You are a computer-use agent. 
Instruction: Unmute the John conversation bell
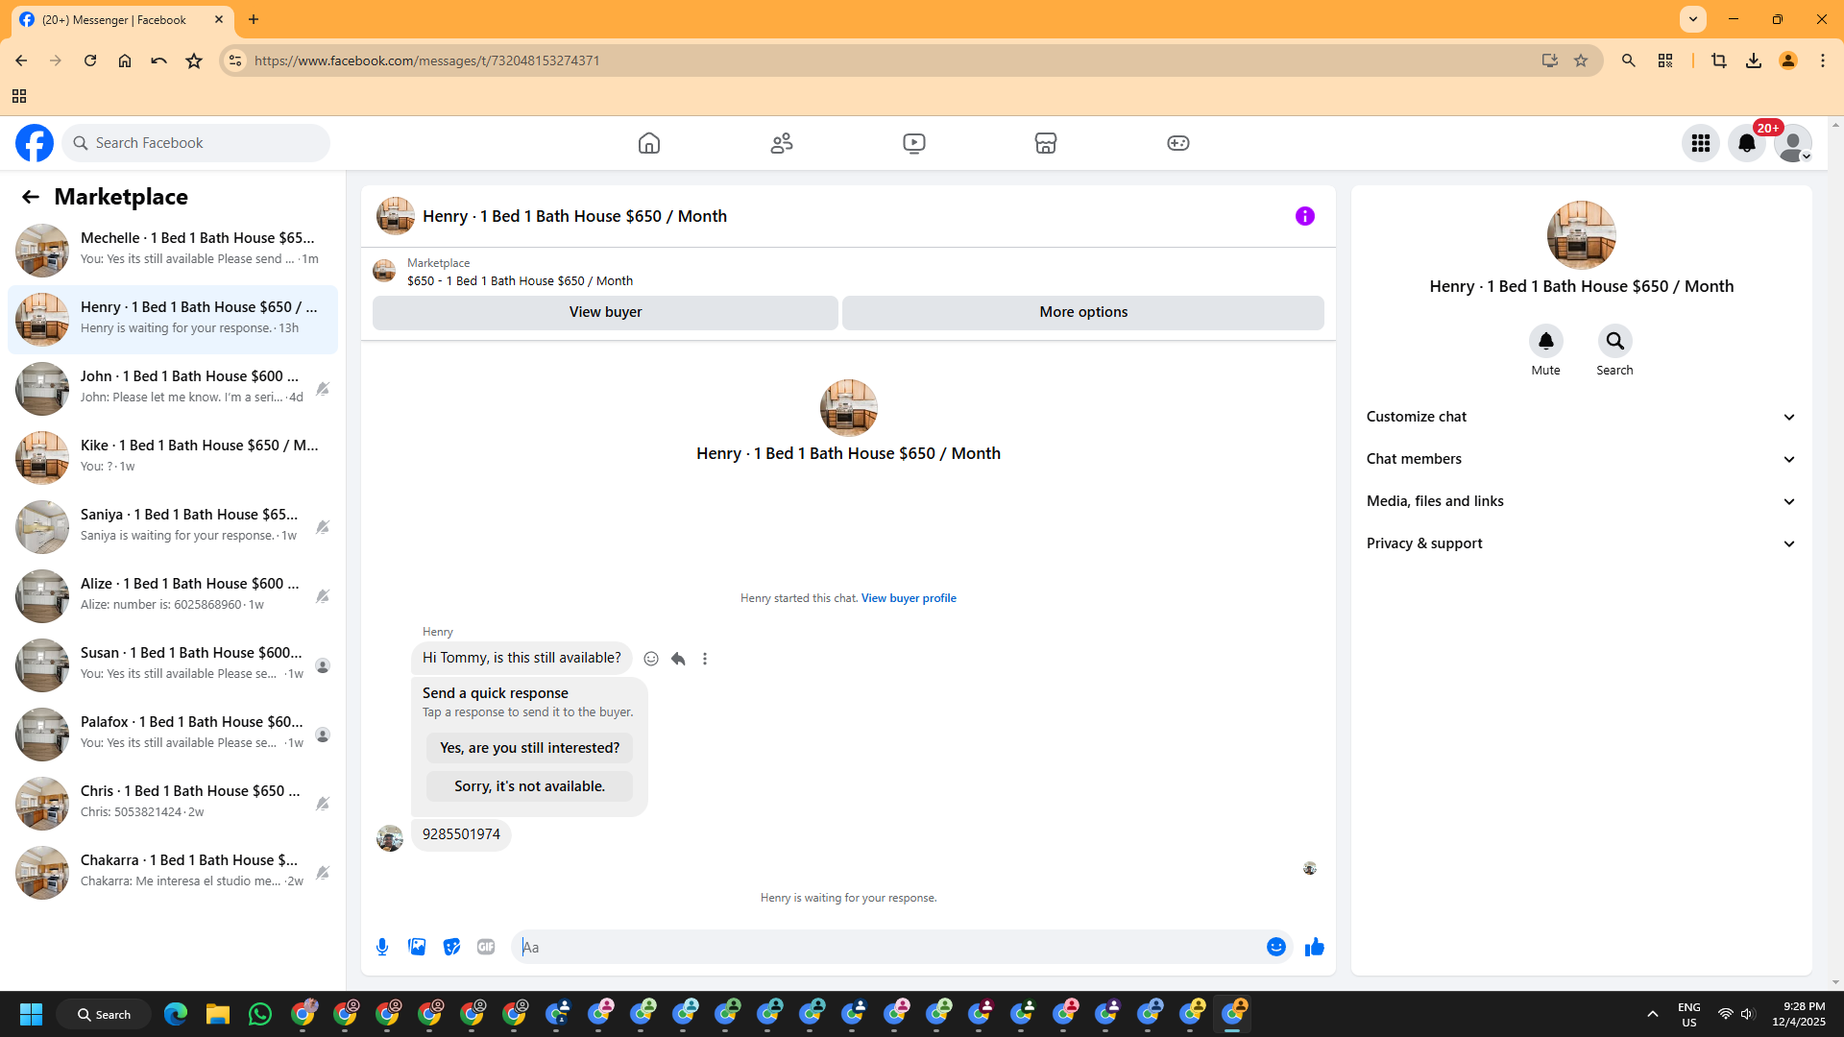pyautogui.click(x=323, y=388)
